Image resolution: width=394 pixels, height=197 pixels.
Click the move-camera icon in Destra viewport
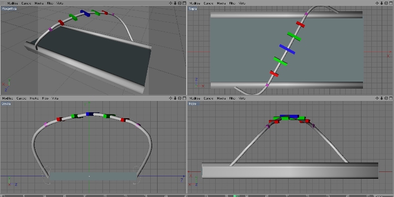click(170, 98)
